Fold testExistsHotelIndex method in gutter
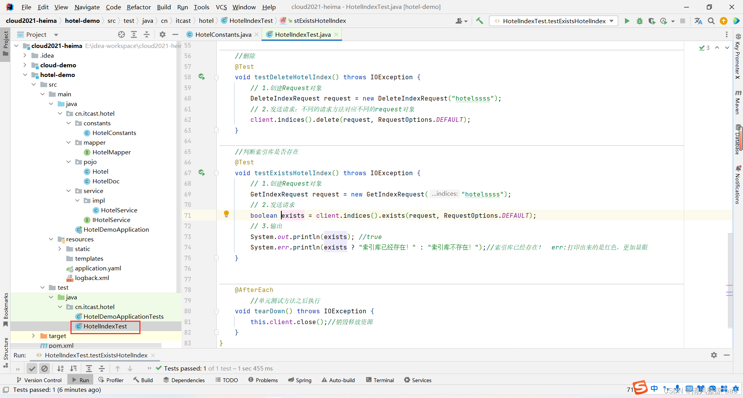The width and height of the screenshot is (743, 398). pyautogui.click(x=216, y=173)
